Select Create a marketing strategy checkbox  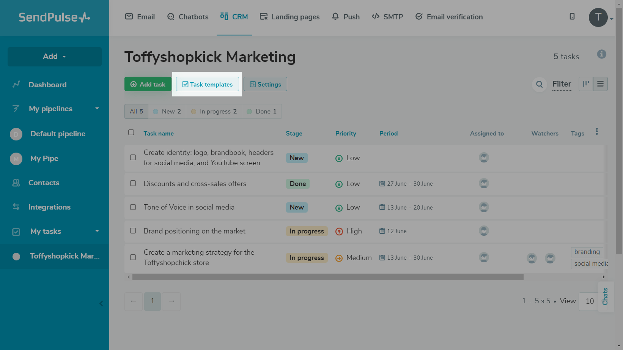point(133,257)
